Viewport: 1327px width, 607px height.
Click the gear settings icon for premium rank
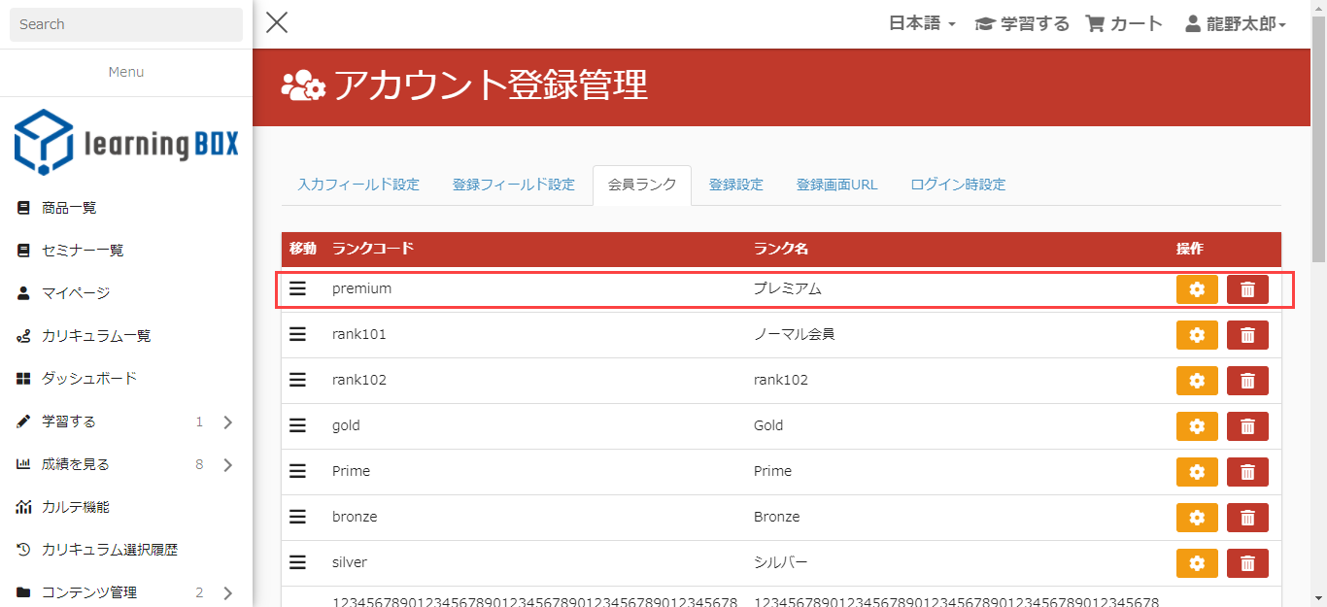pos(1197,289)
